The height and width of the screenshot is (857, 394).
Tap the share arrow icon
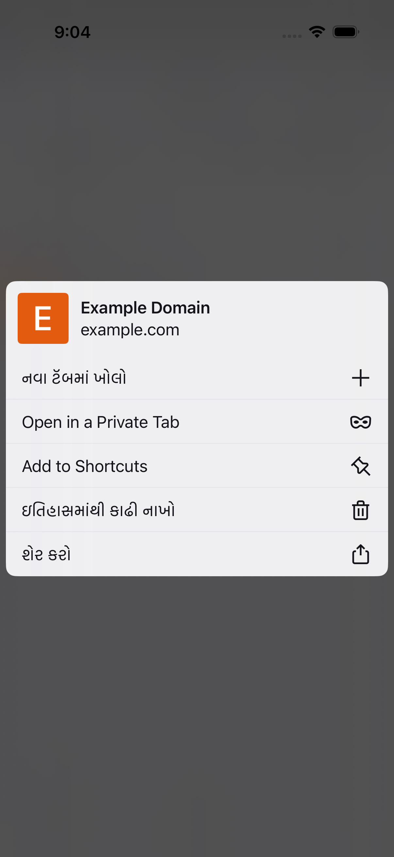(x=360, y=554)
